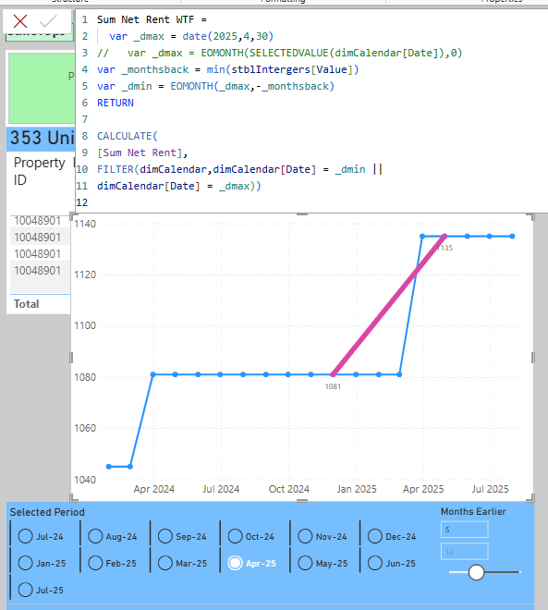Select the Feb-25 period radio button

[95, 563]
